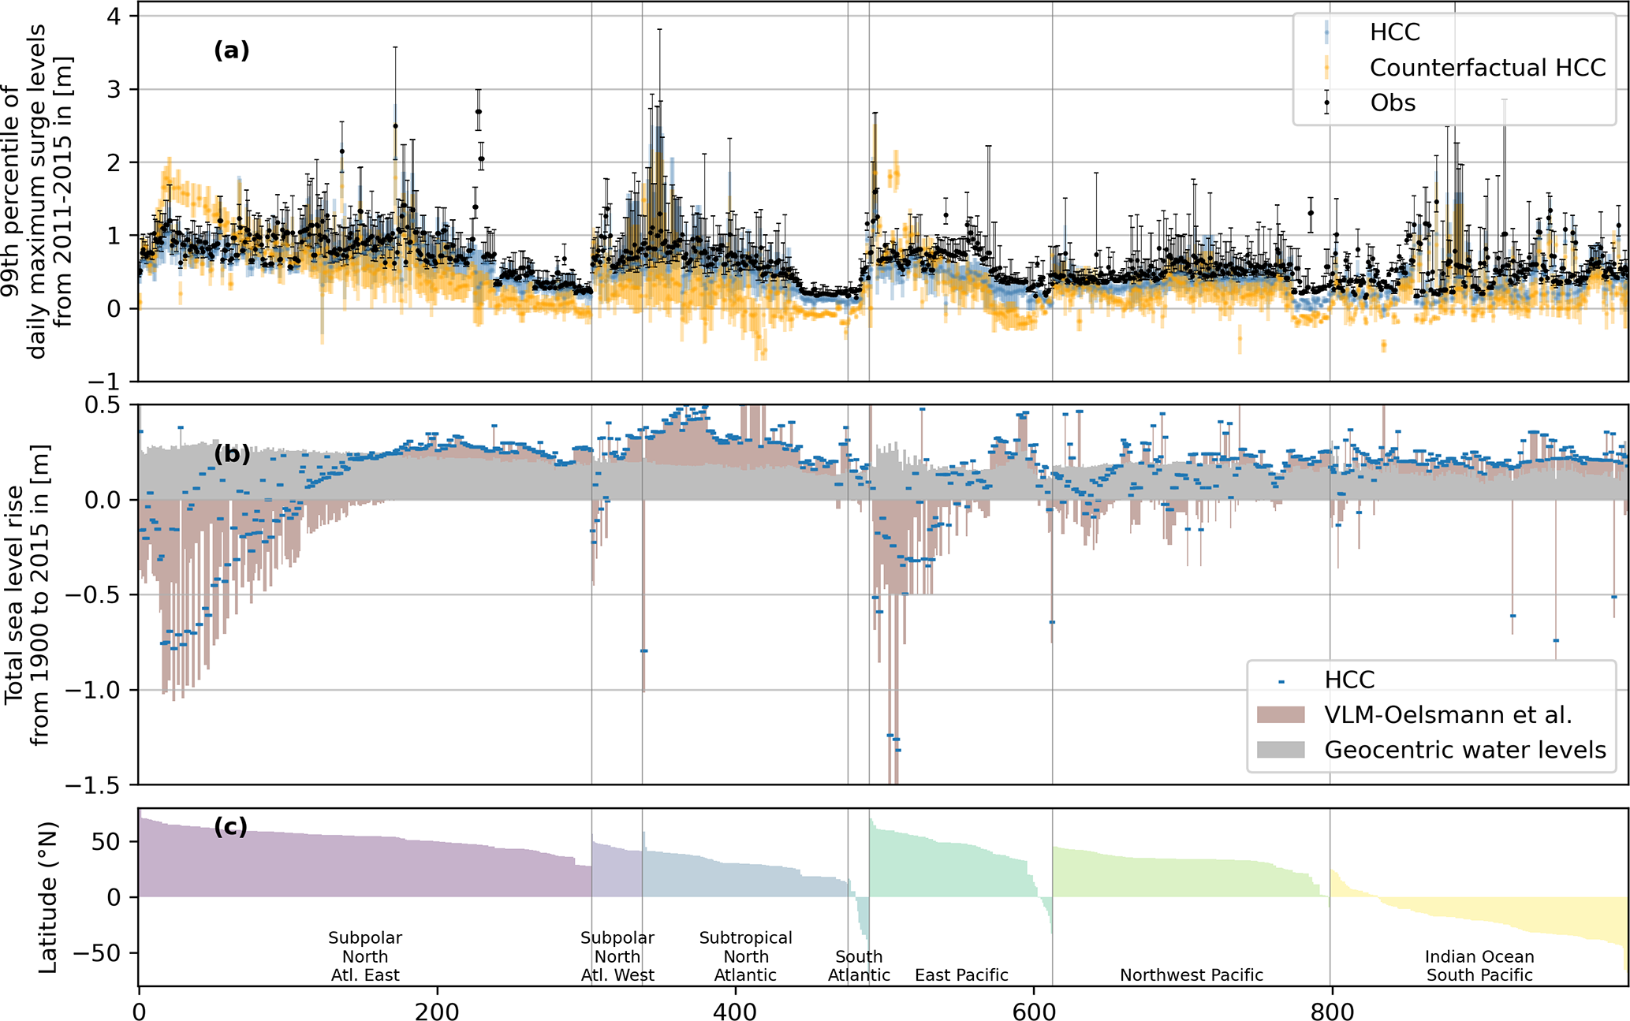Click the x-axis tick label 800
Viewport: 1630px width, 1021px height.
(1331, 1011)
